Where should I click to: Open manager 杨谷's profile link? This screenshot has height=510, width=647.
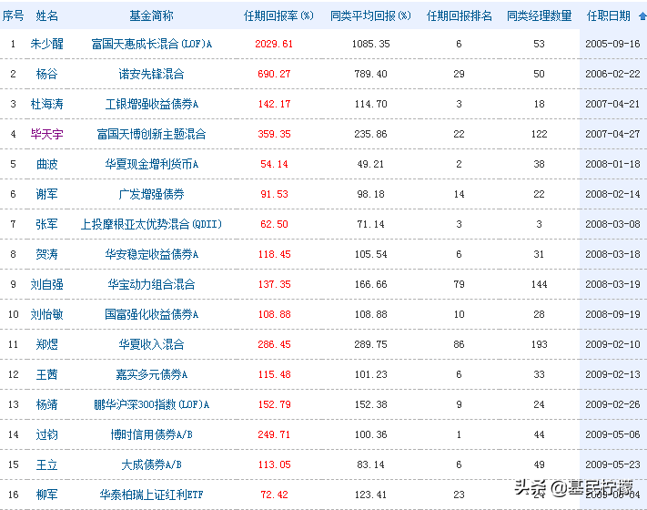click(46, 74)
